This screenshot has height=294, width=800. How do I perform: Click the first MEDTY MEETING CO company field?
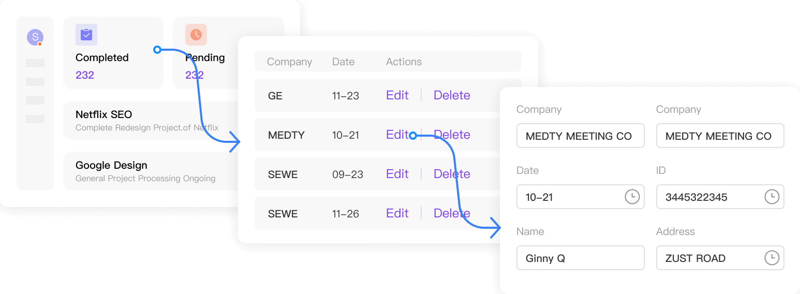tap(581, 136)
